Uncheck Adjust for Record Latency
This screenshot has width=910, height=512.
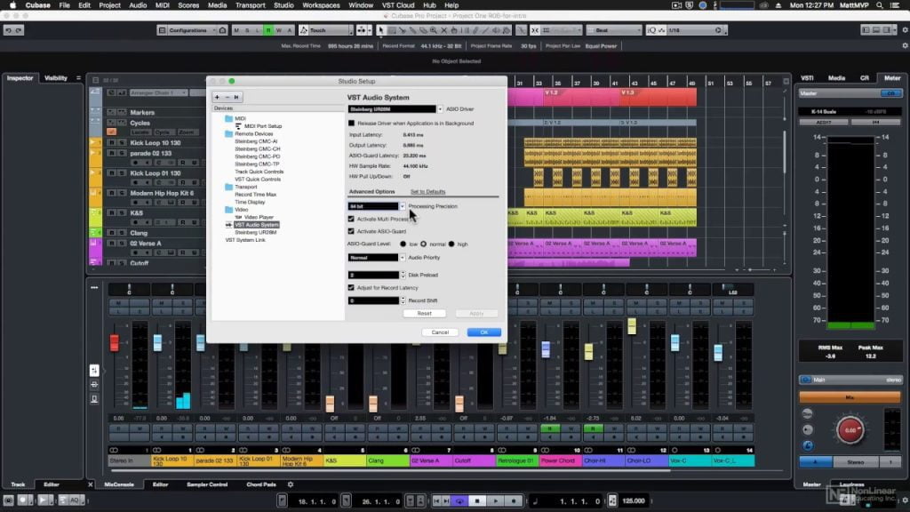click(351, 288)
